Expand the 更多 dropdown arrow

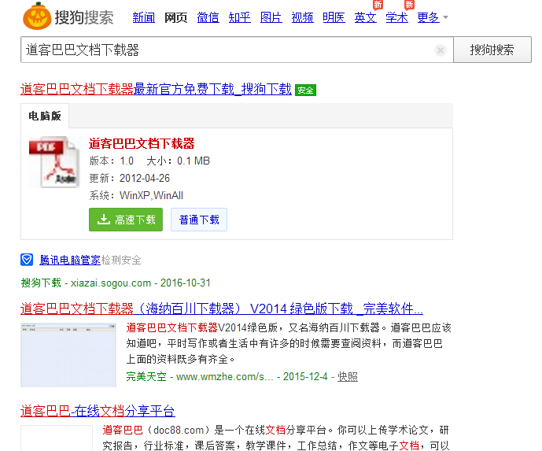(445, 17)
